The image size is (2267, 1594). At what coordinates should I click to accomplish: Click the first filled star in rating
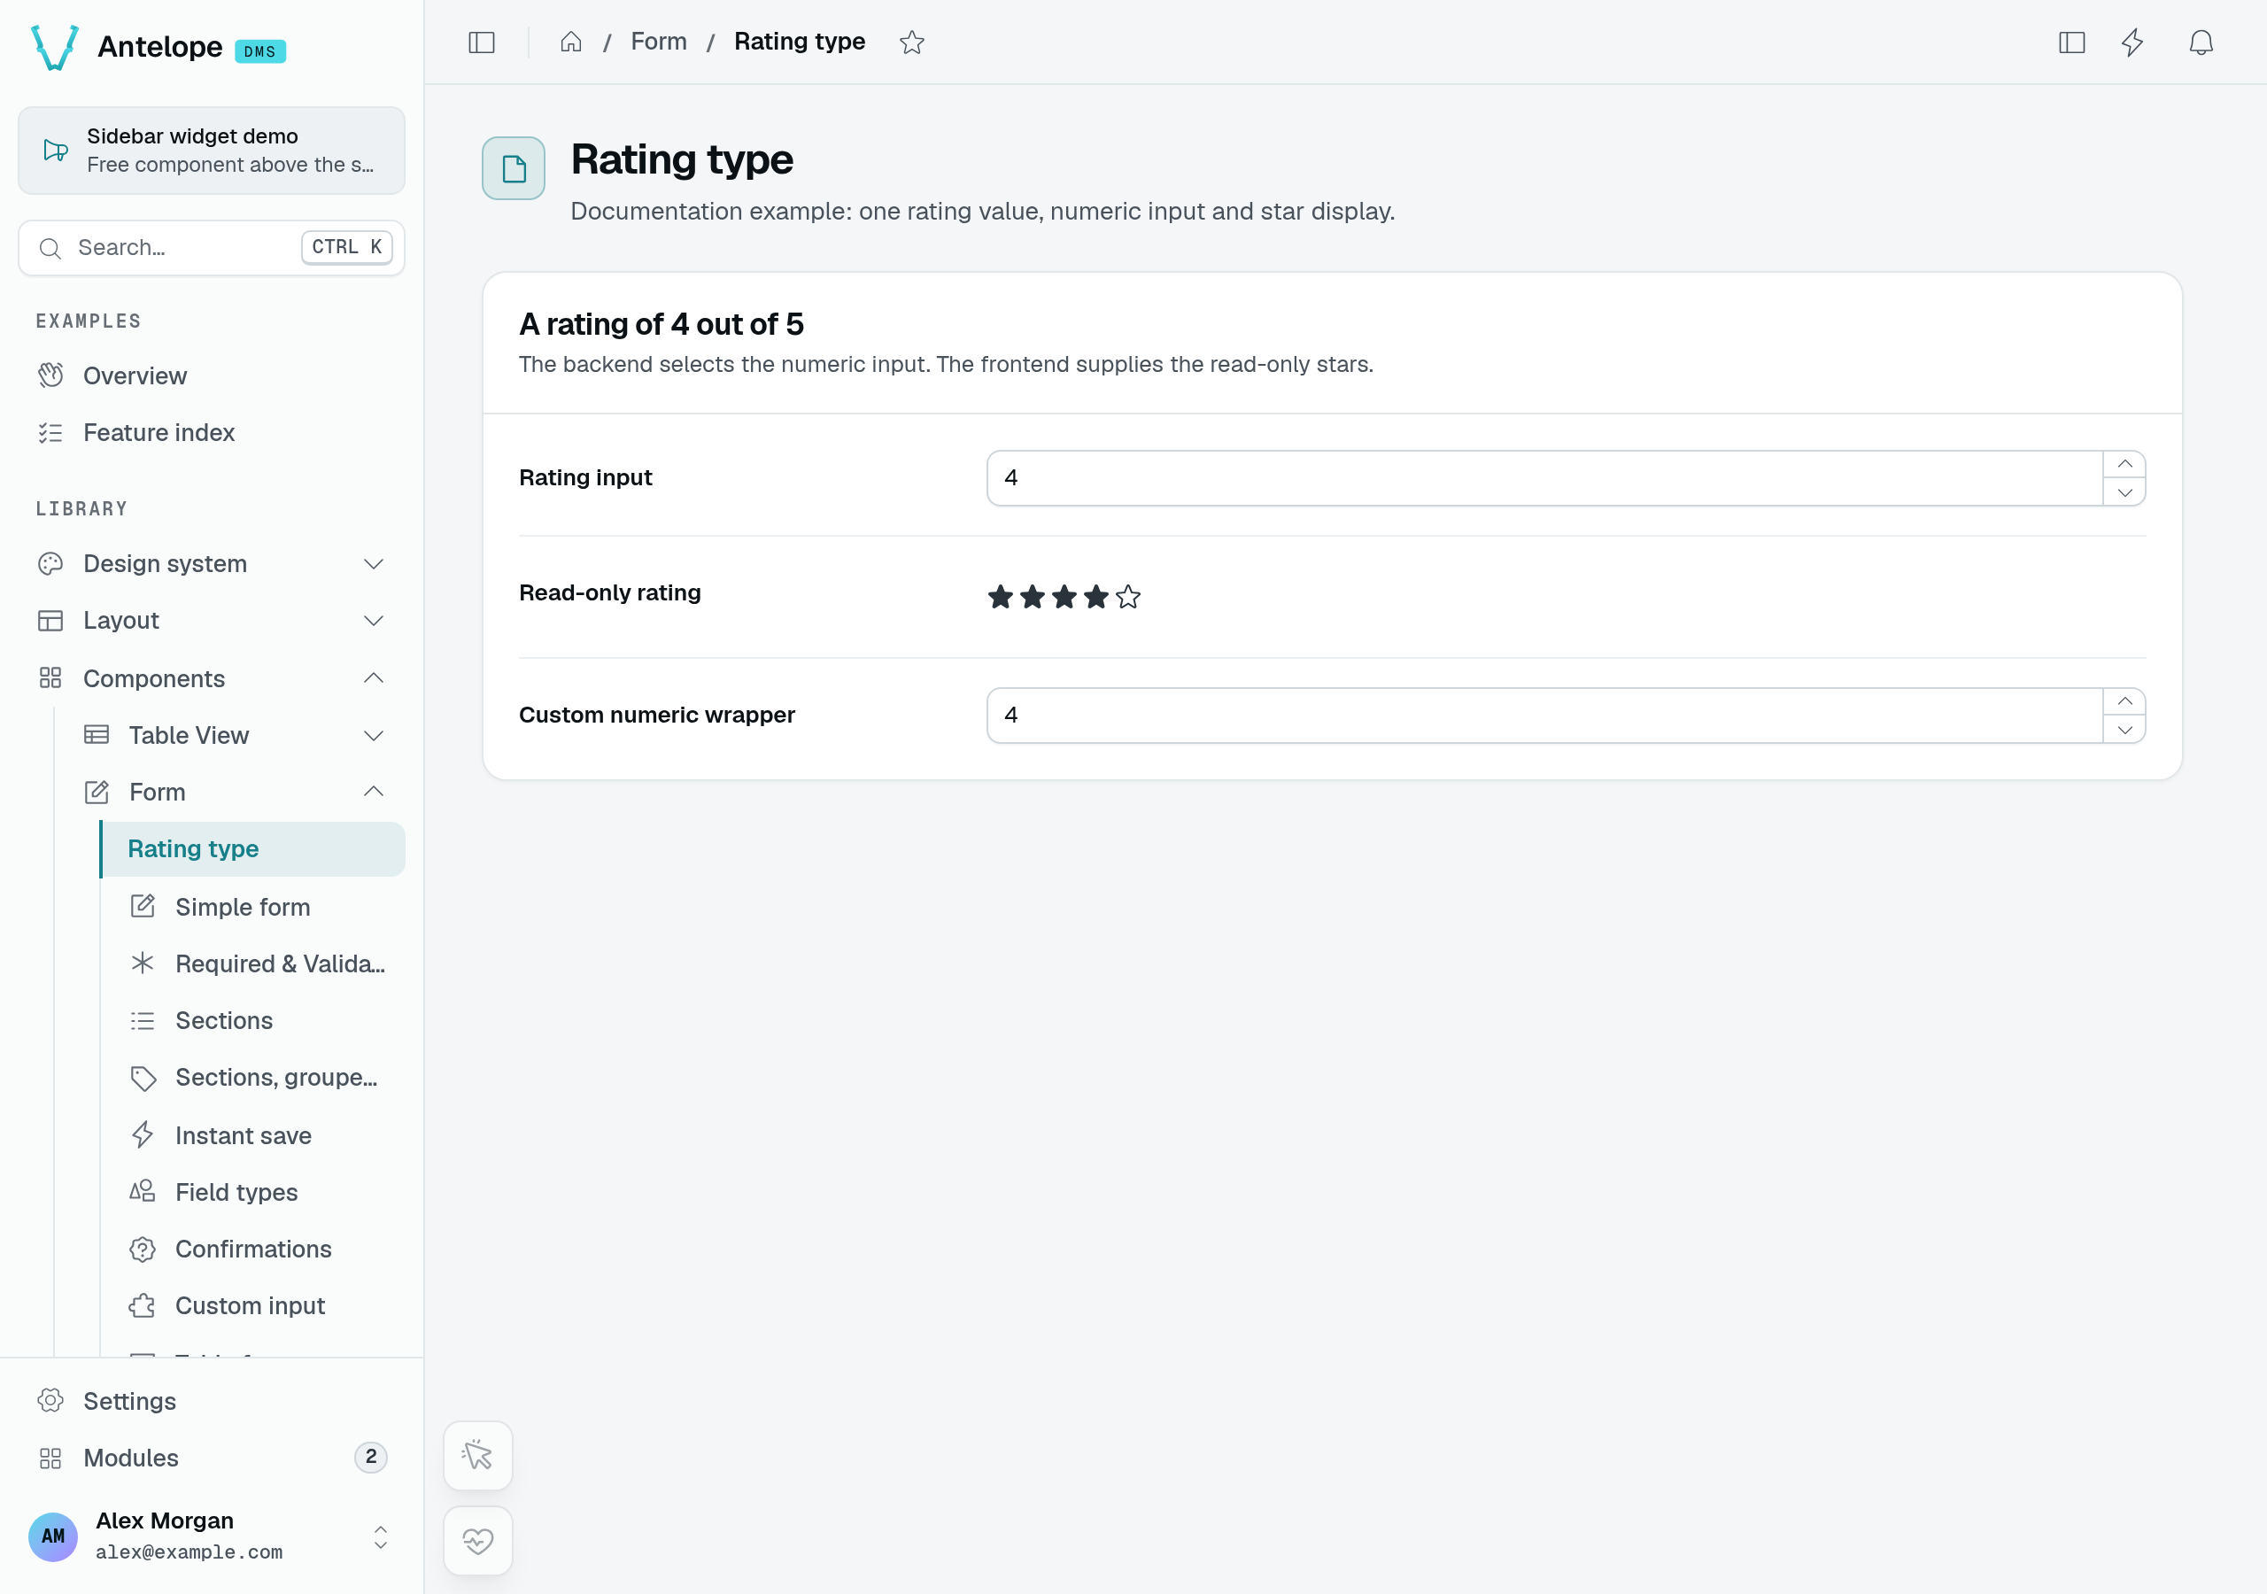coord(1000,597)
